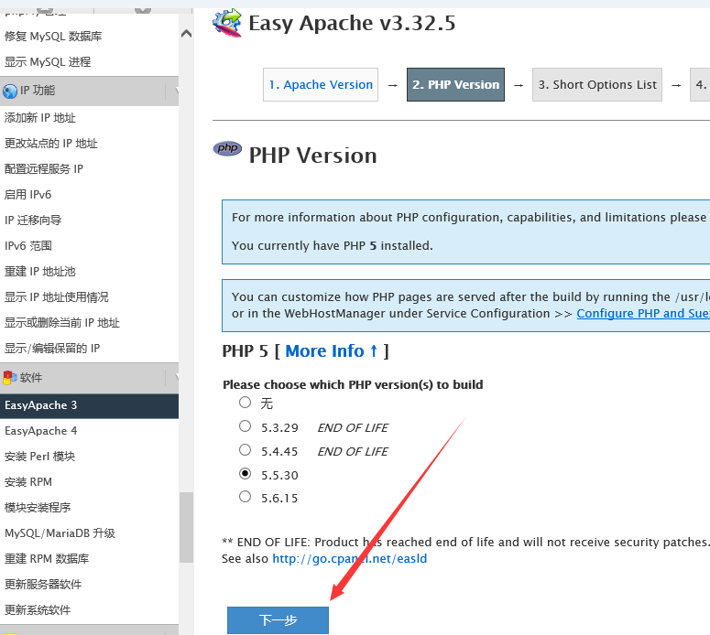Open 更新服务器软件
Screen dimensions: 710x635
point(43,585)
